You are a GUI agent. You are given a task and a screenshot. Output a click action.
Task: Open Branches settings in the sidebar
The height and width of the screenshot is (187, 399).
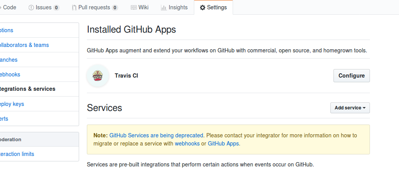click(x=39, y=60)
